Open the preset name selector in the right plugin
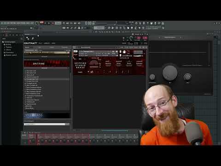This screenshot has width=221, height=166. tap(170, 37)
